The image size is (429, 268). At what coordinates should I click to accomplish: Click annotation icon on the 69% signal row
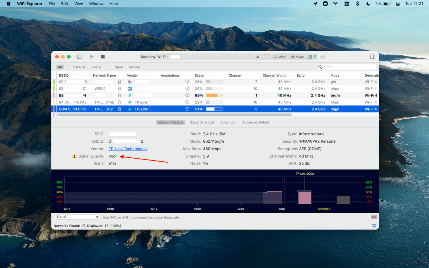click(187, 96)
